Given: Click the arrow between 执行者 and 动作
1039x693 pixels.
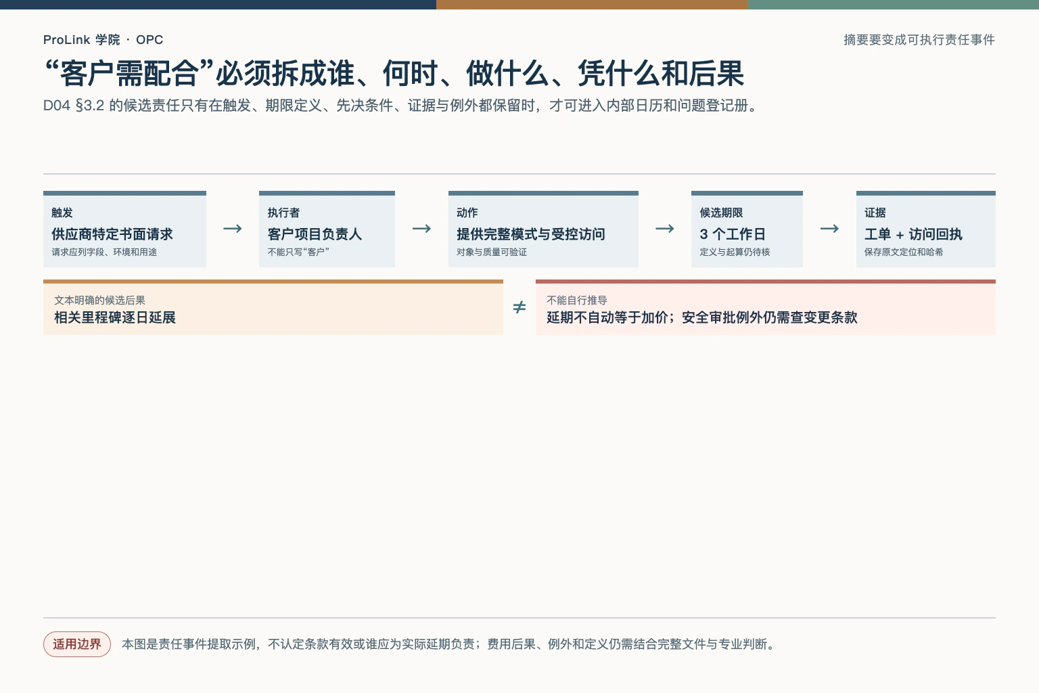Looking at the screenshot, I should pos(421,229).
